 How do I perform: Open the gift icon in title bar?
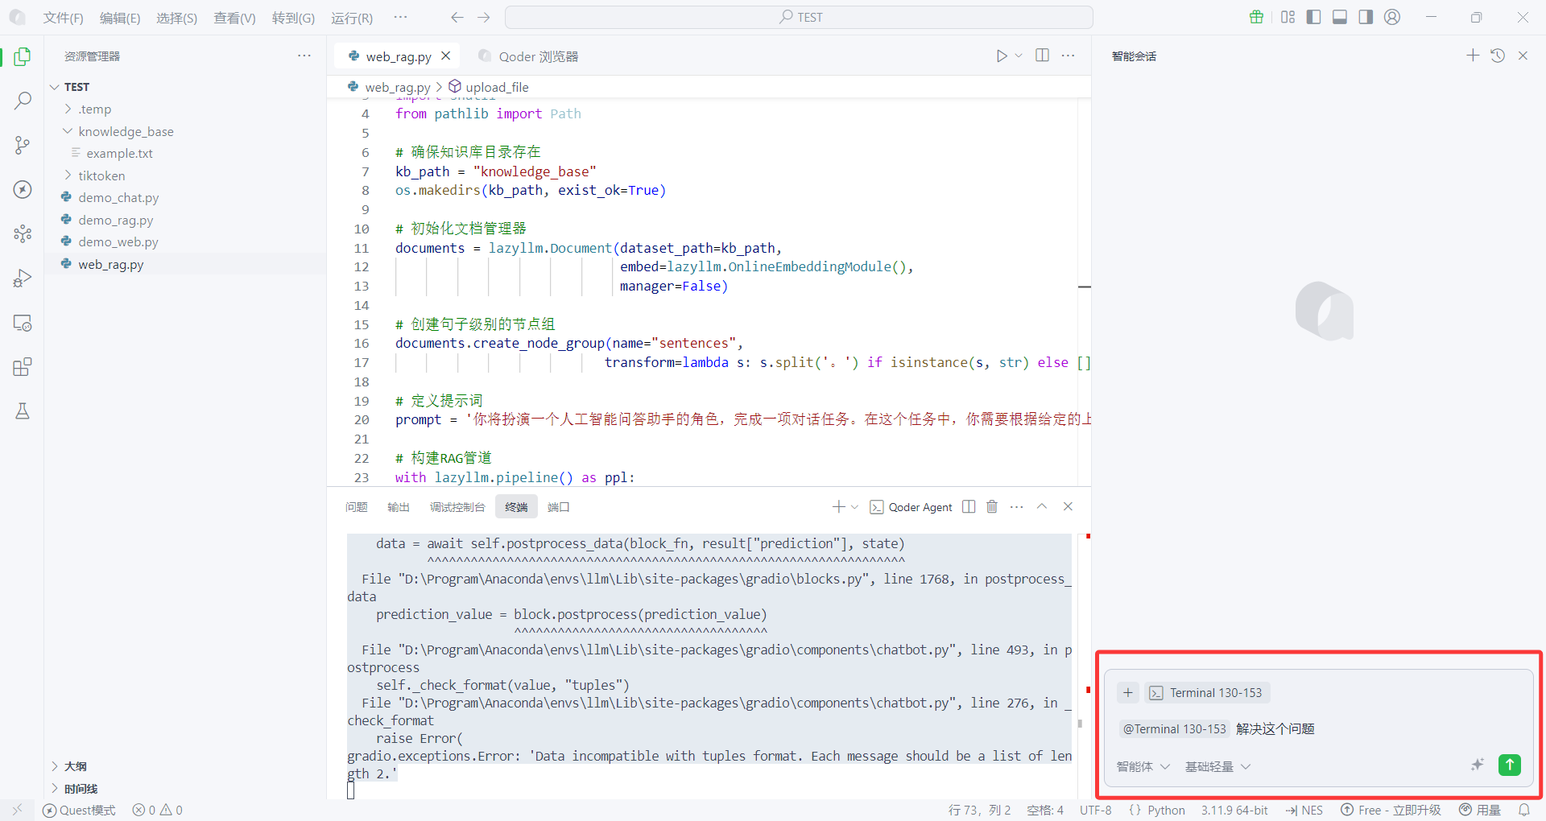[1256, 17]
